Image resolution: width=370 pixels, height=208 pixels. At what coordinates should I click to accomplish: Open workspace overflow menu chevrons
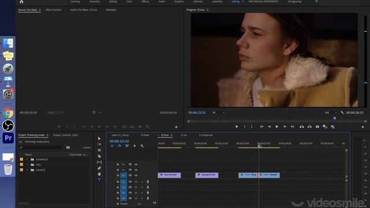tap(317, 2)
